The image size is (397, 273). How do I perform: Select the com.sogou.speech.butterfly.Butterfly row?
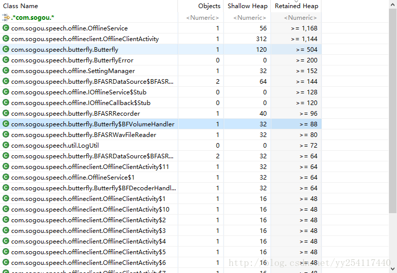[x=65, y=50]
